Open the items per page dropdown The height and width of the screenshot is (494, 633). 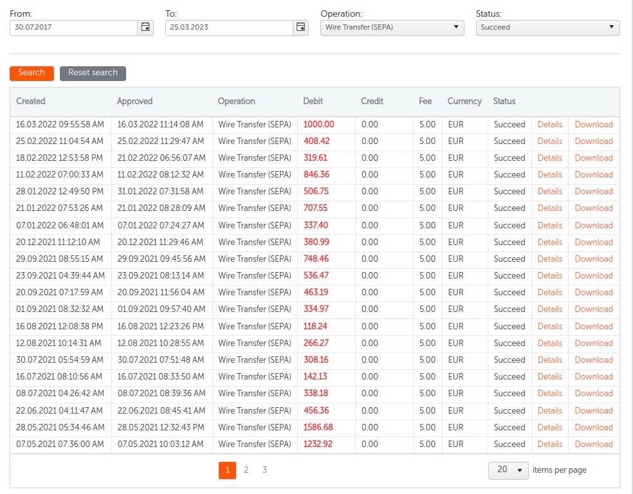click(x=508, y=470)
